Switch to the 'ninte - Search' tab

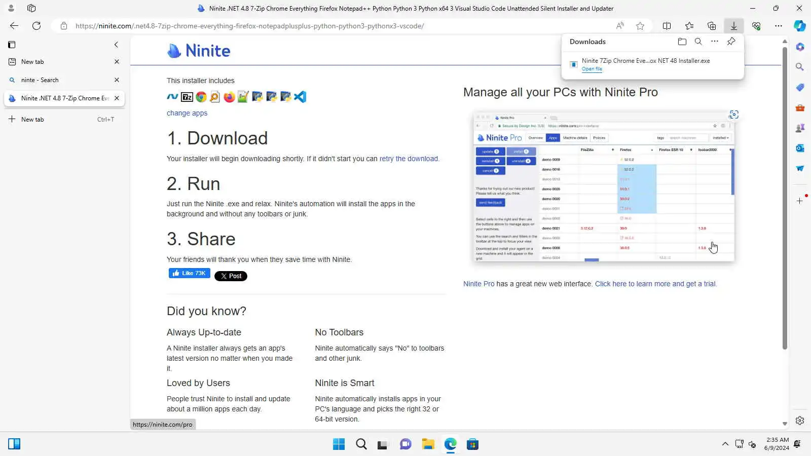(64, 80)
